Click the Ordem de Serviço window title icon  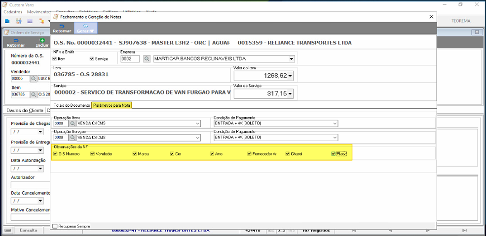click(6, 32)
